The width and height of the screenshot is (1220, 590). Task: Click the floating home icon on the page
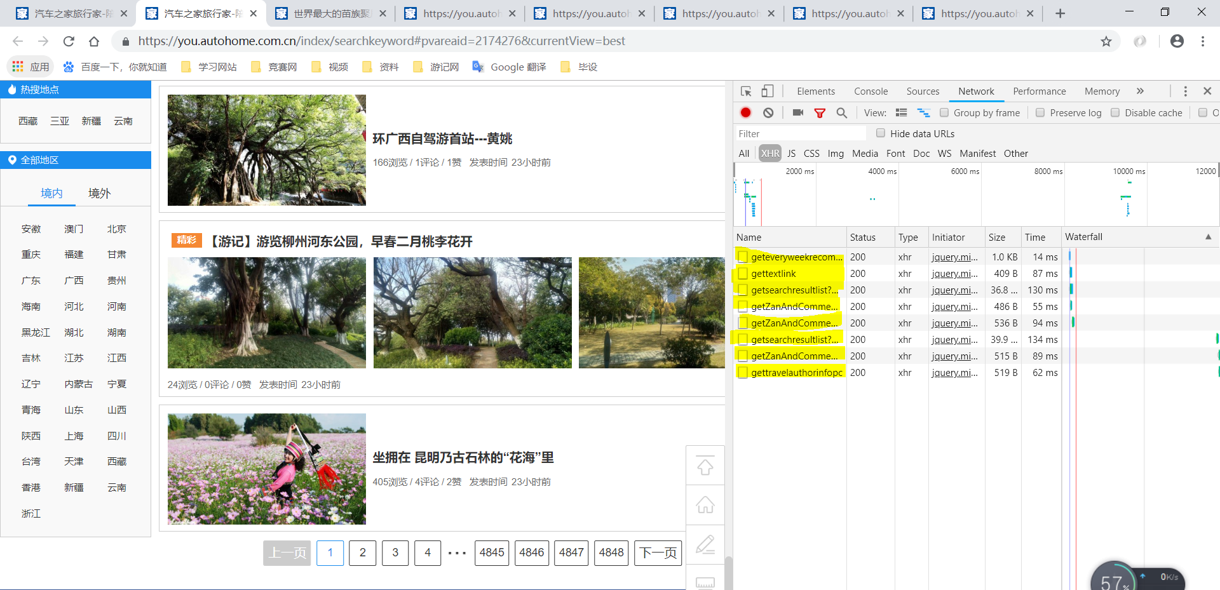click(705, 505)
